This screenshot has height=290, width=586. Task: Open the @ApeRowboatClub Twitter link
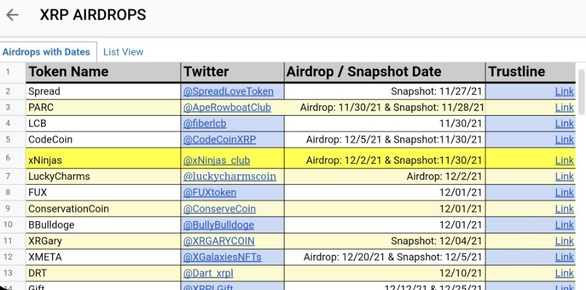[x=227, y=108]
